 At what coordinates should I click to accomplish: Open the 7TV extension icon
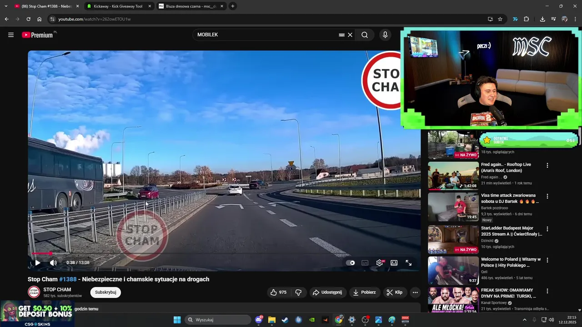[x=515, y=19]
